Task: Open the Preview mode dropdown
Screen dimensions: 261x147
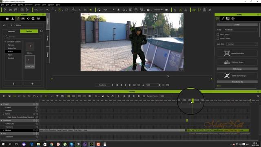Action: [158, 10]
